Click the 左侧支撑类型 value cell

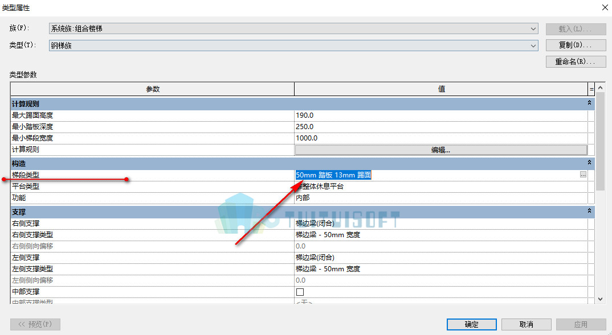441,269
